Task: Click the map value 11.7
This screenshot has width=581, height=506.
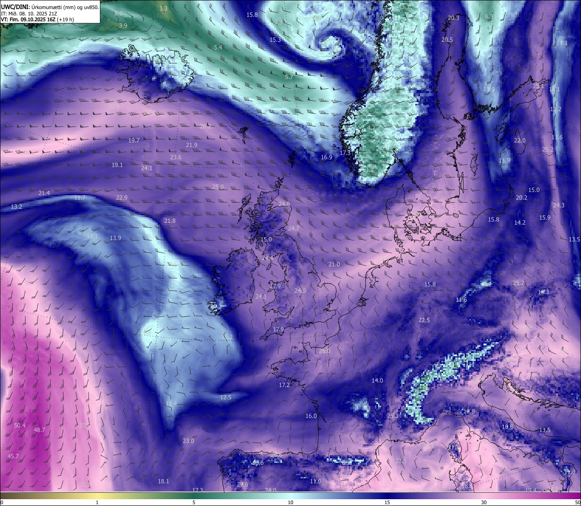Action: pos(80,198)
